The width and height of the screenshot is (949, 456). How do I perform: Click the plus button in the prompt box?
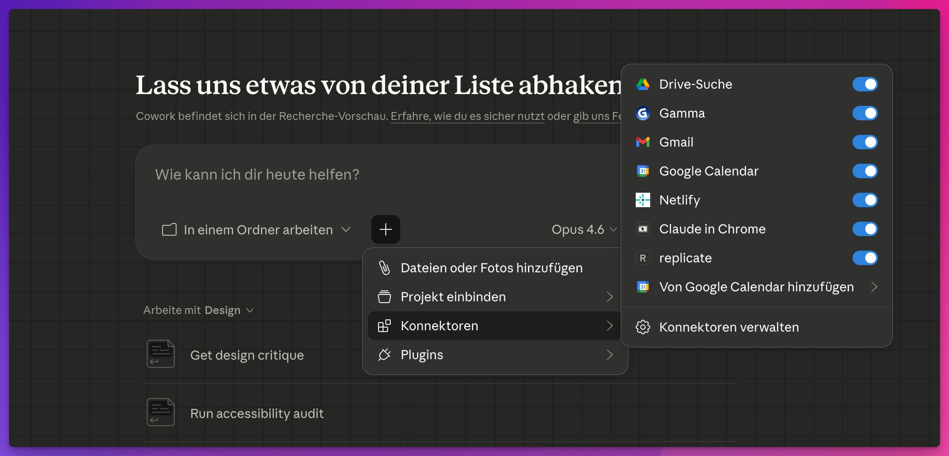click(x=385, y=229)
